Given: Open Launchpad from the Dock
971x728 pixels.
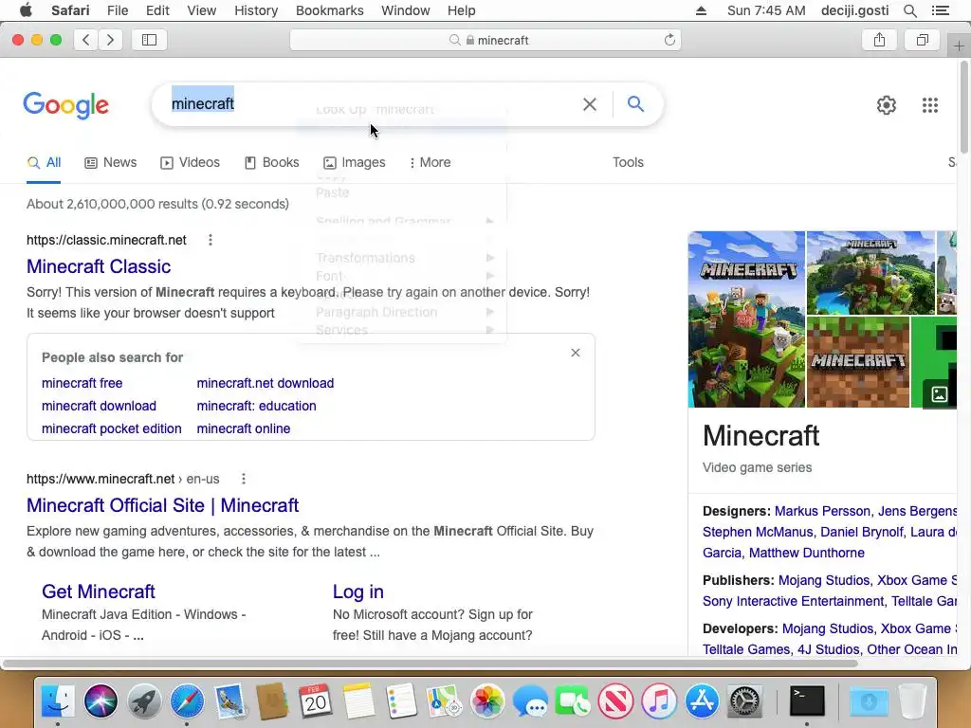Looking at the screenshot, I should click(144, 701).
